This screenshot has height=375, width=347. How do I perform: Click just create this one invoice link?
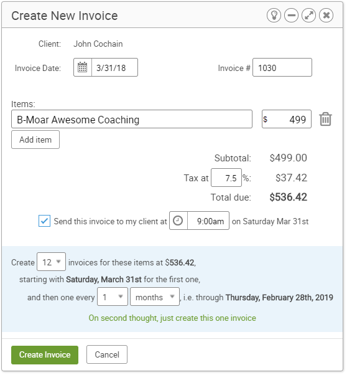(x=172, y=318)
